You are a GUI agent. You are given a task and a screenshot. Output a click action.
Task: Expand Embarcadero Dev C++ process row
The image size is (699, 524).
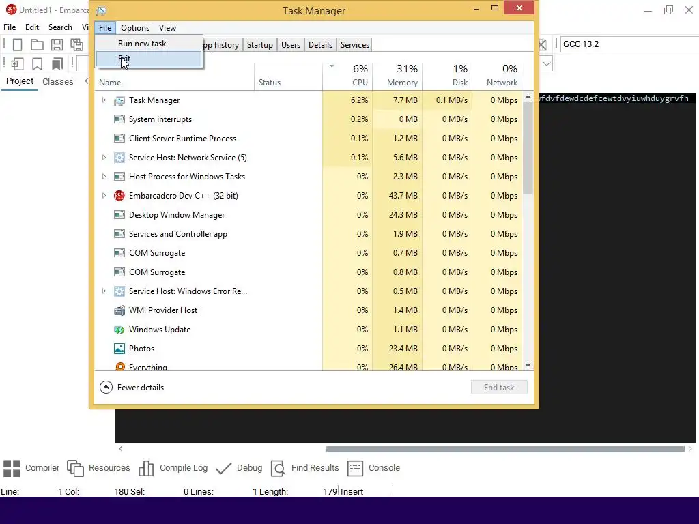pos(104,196)
